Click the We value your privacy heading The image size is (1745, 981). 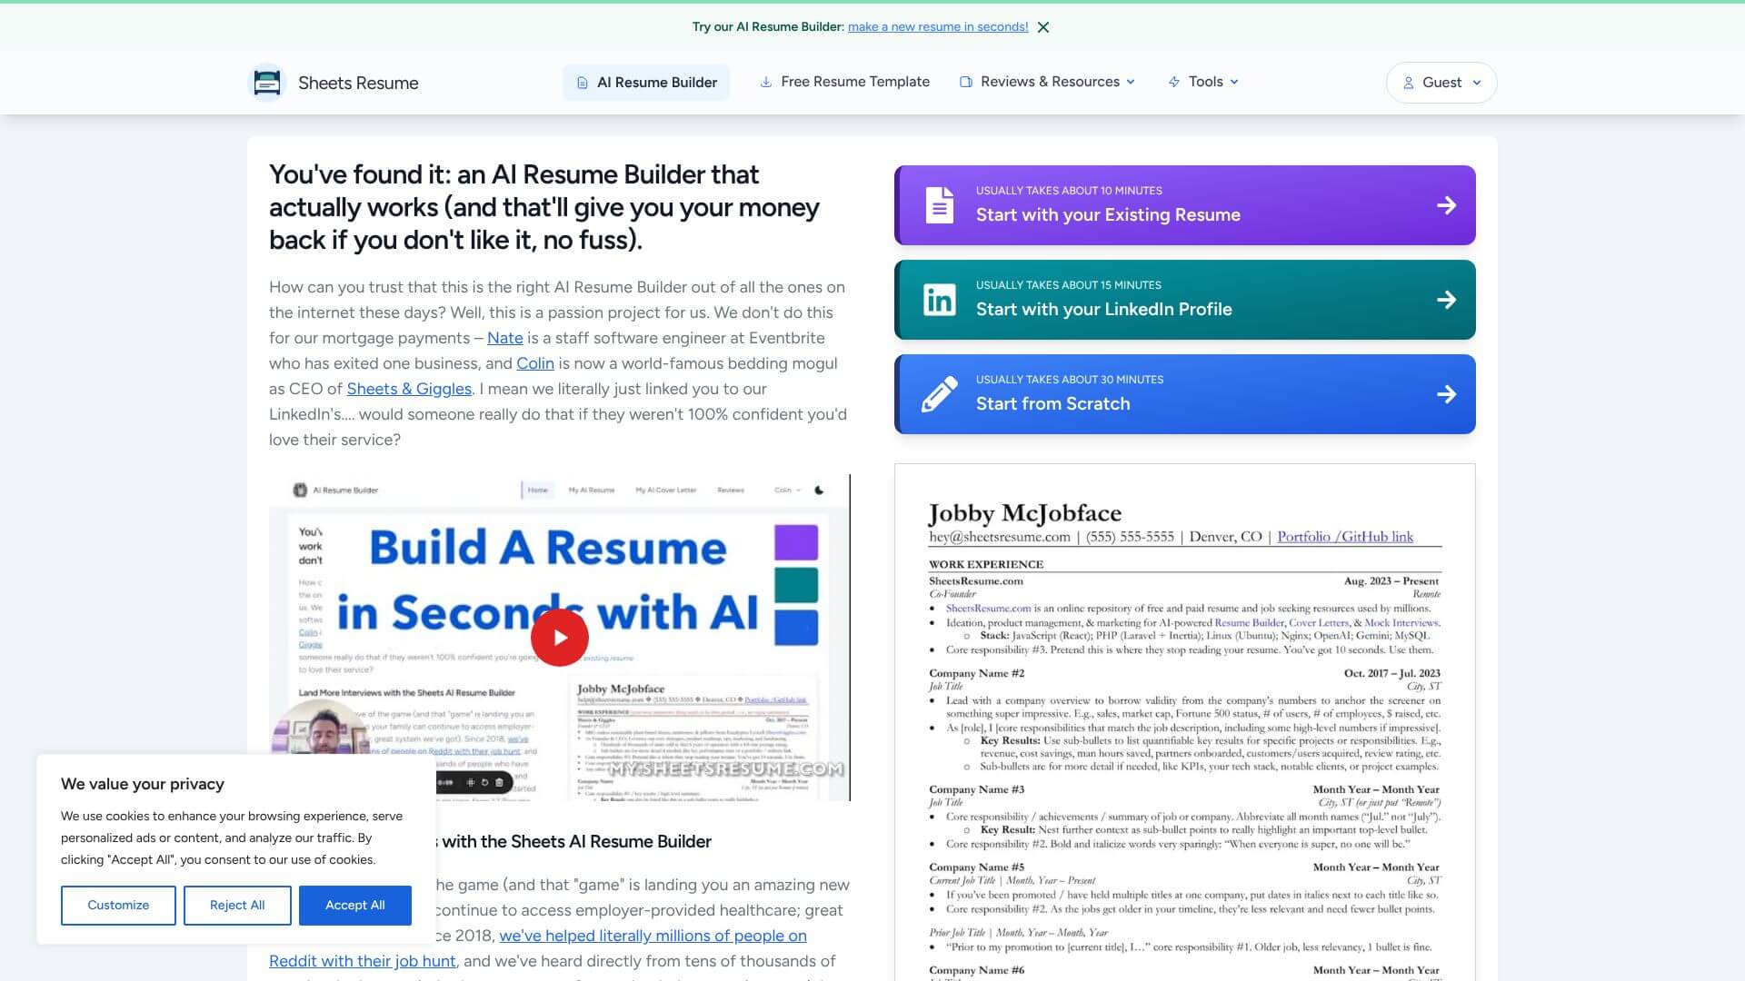pos(143,784)
